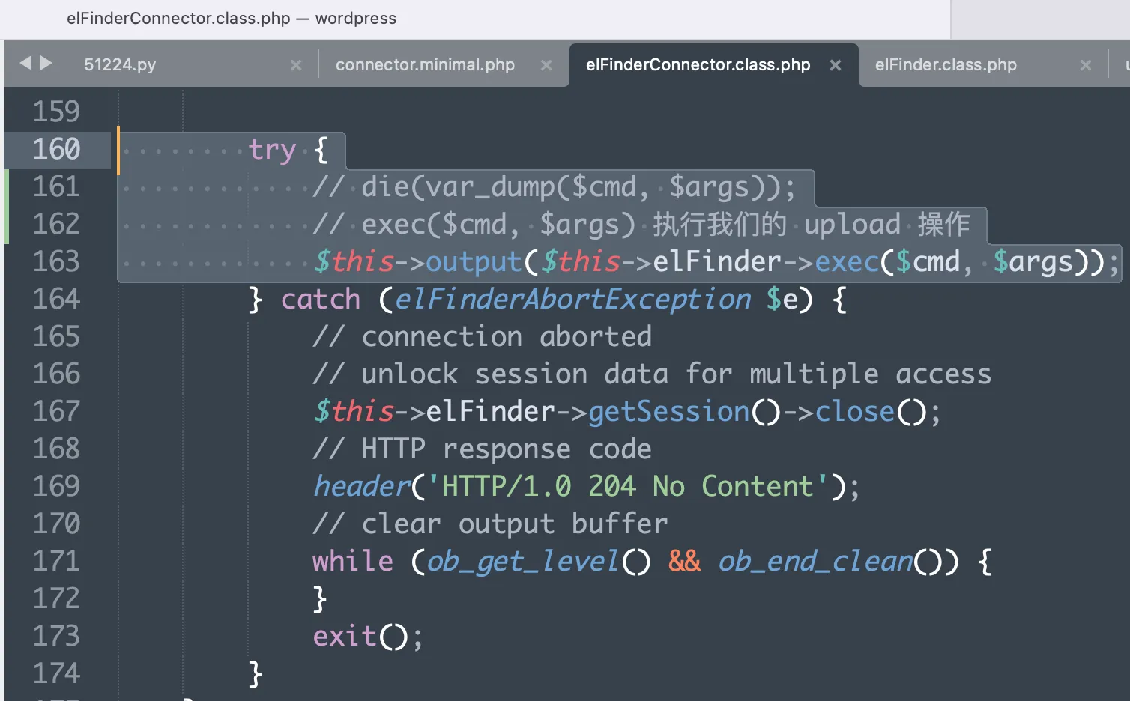Click the exit statement on line 173
Viewport: 1130px width, 701px height.
pyautogui.click(x=344, y=637)
